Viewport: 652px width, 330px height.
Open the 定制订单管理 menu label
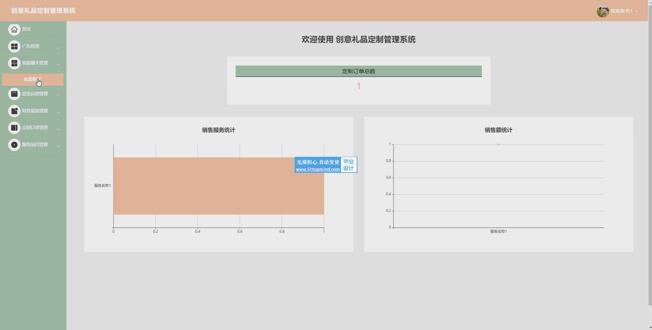coord(35,127)
